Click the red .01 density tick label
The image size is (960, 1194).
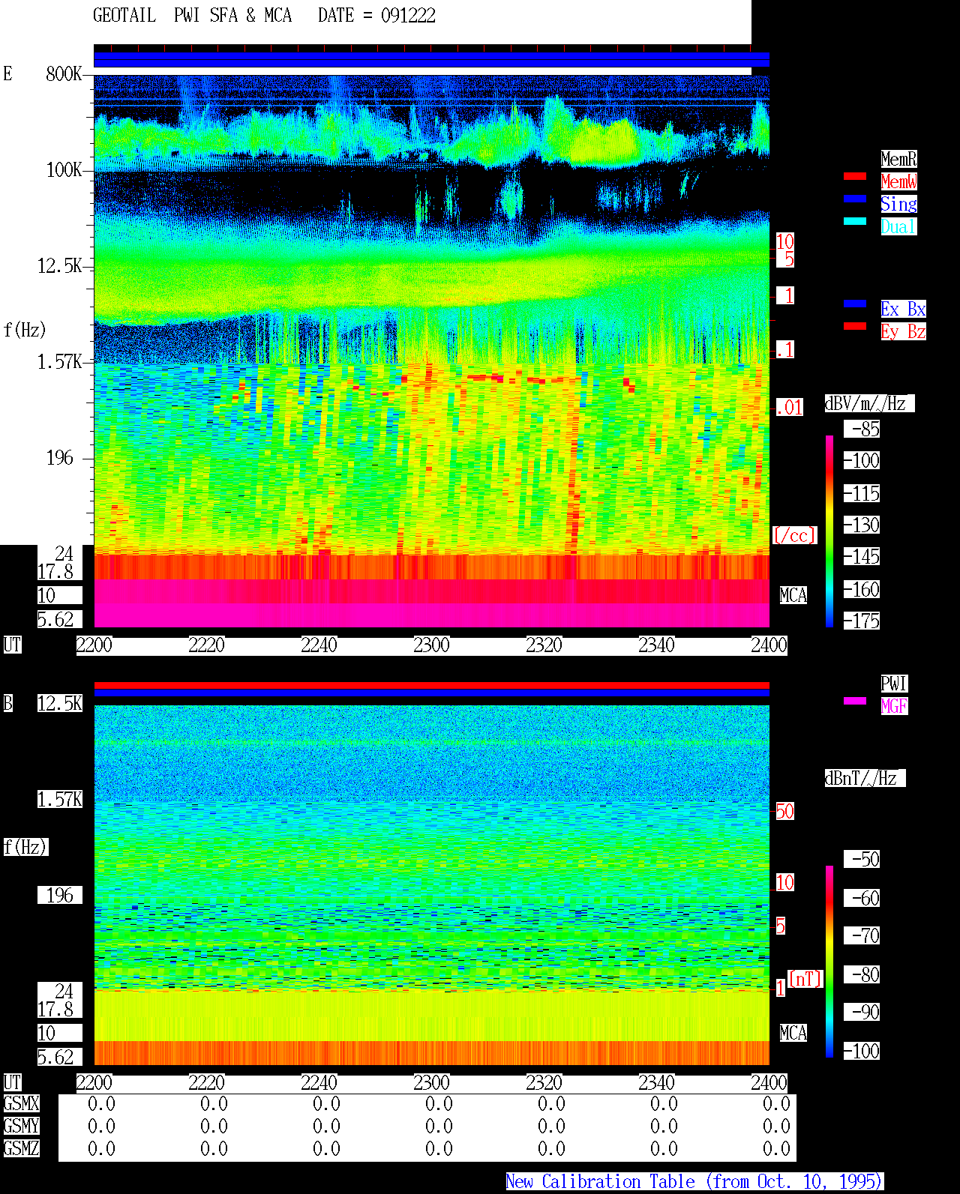coord(789,408)
